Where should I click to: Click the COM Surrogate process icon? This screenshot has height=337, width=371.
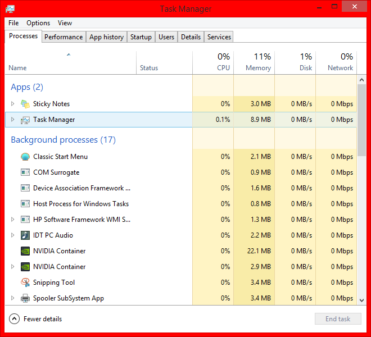click(25, 172)
